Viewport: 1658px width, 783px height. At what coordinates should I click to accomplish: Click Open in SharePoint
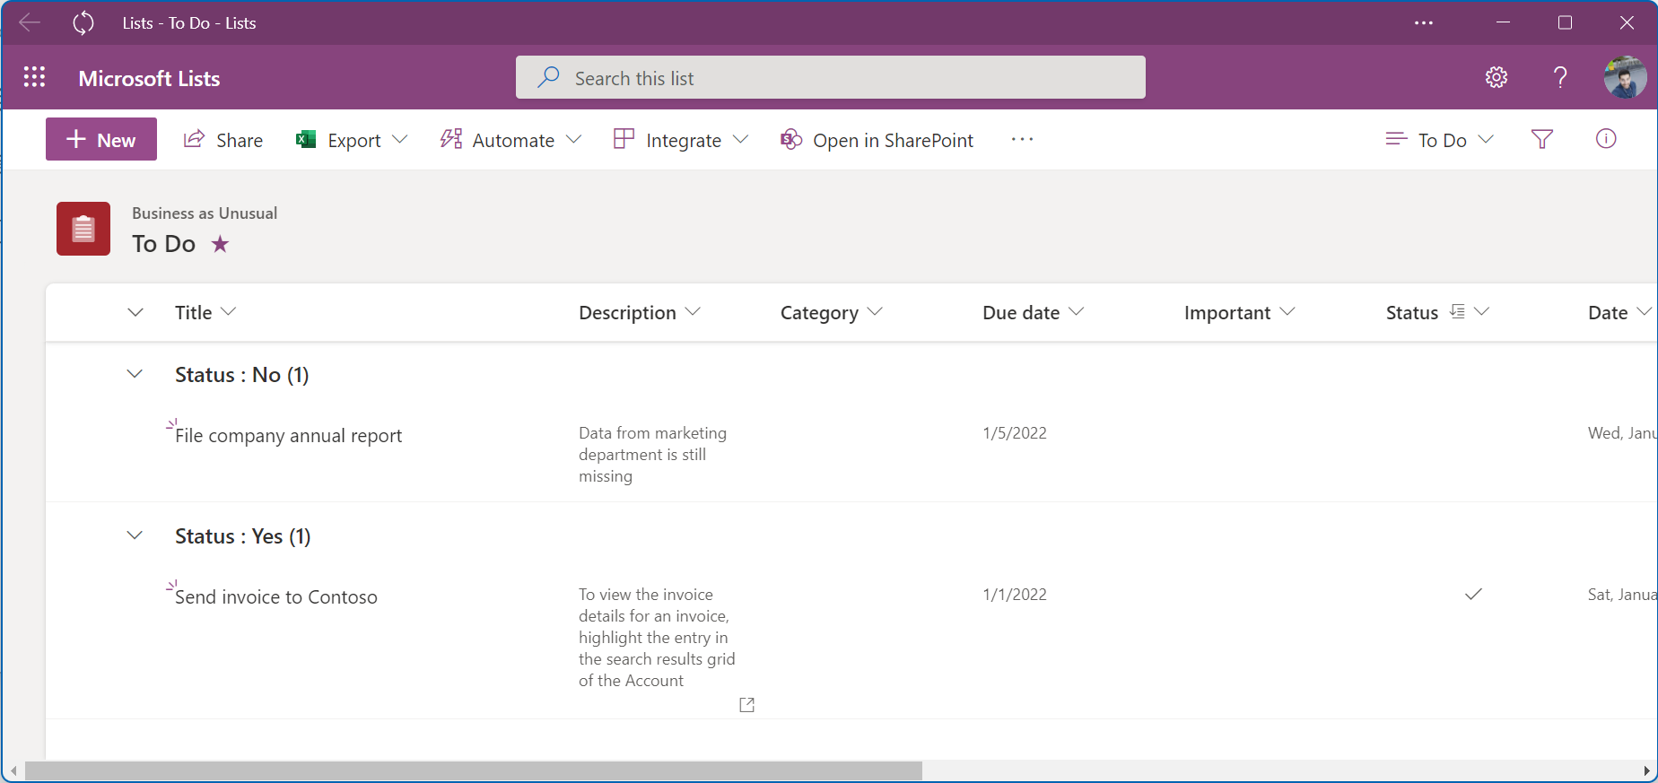coord(877,140)
